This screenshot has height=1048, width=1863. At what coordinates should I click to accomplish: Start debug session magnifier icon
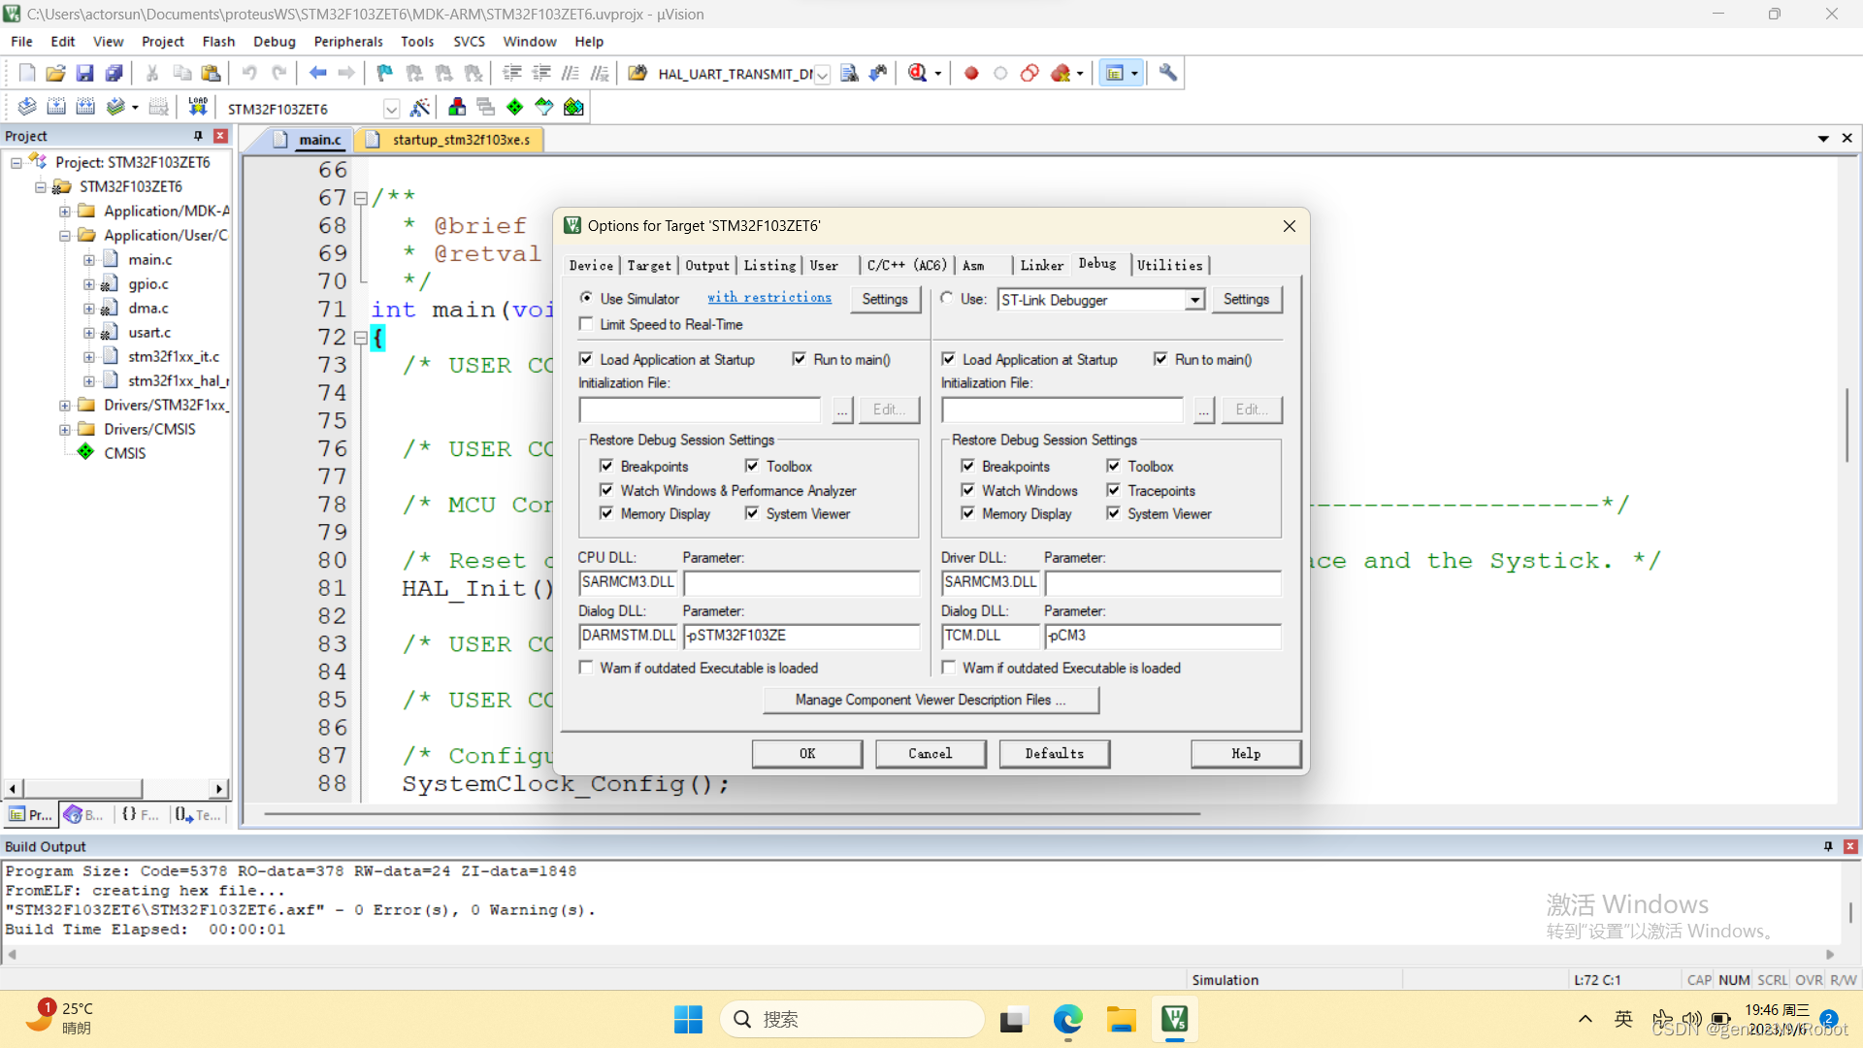(917, 73)
